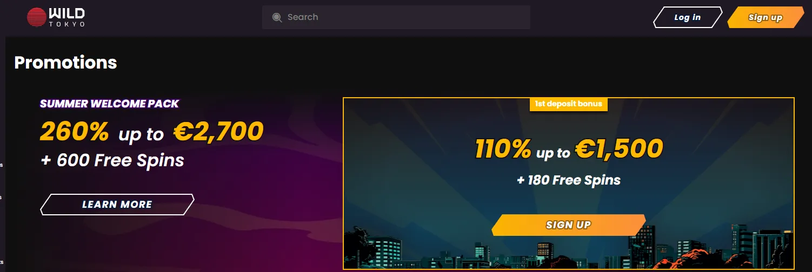Screen dimensions: 812x272
Task: Click Sign up in deposit bonus banner
Action: pyautogui.click(x=569, y=225)
